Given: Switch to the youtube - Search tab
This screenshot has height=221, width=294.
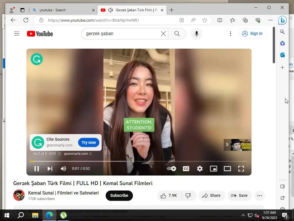Looking at the screenshot, I should 64,10.
